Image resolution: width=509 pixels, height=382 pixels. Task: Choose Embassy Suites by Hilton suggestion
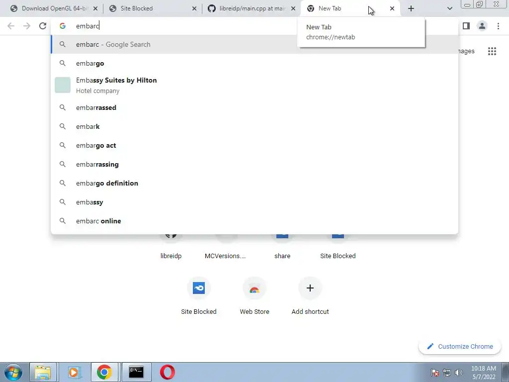(254, 85)
